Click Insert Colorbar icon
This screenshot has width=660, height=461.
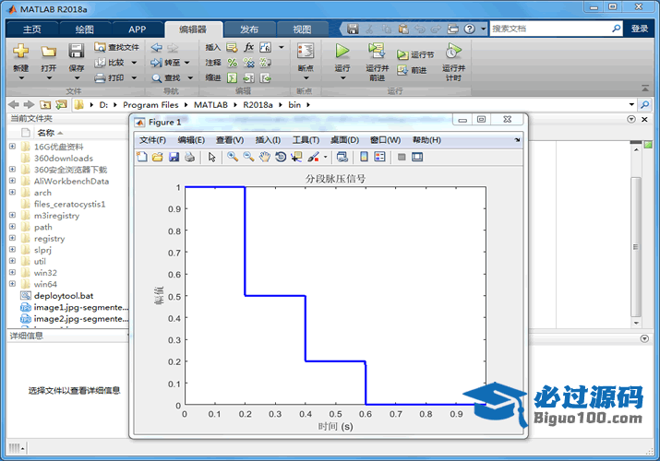click(x=364, y=157)
